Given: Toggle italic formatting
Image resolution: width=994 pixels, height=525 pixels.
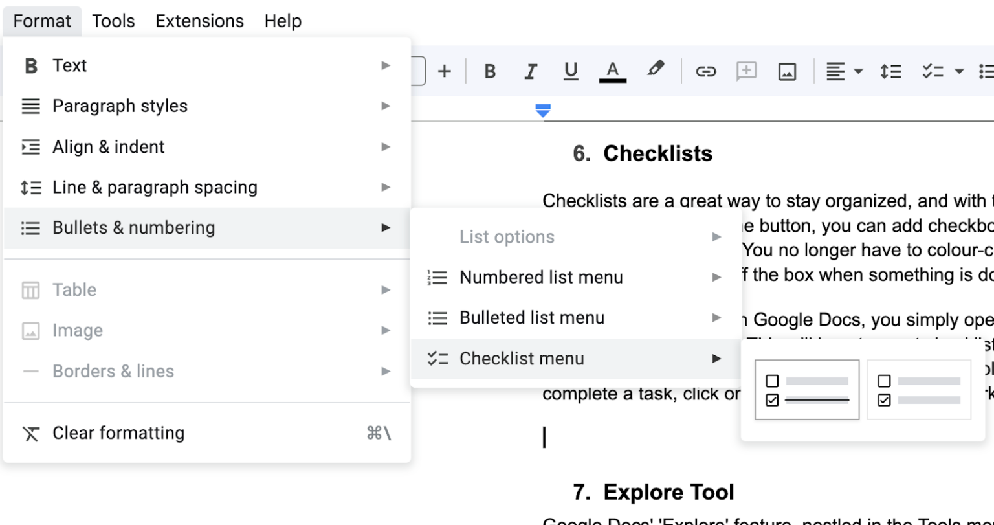Looking at the screenshot, I should (x=531, y=71).
